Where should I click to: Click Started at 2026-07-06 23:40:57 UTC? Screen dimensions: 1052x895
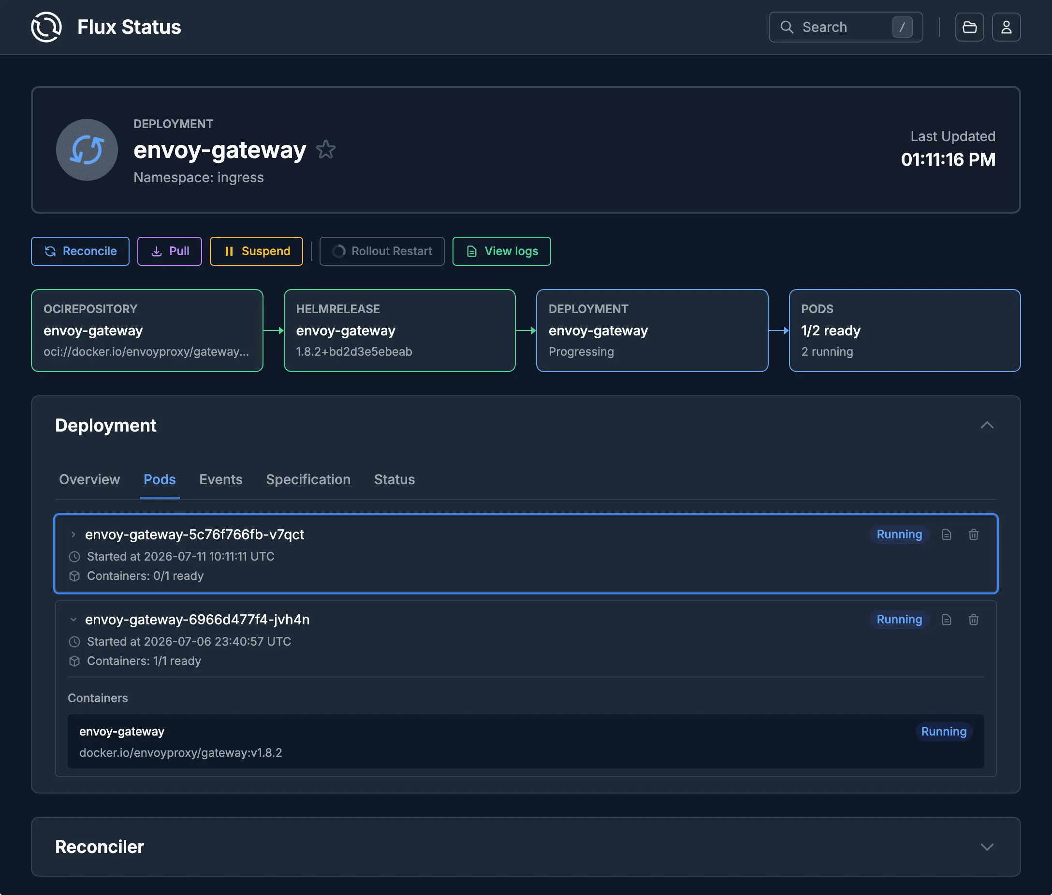[x=189, y=641]
